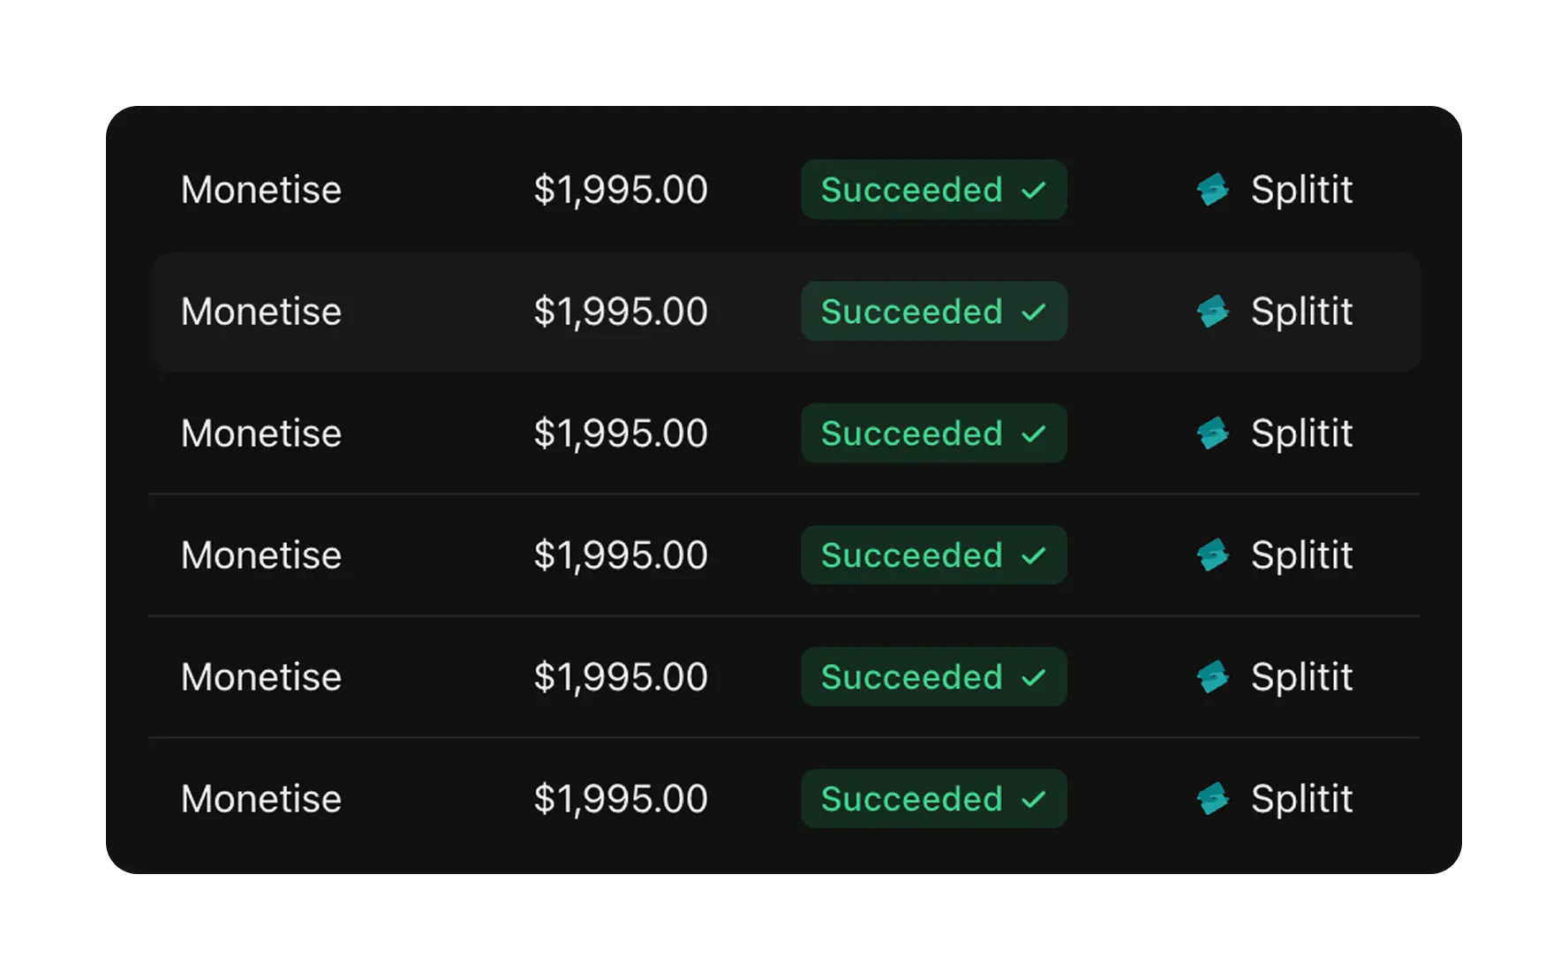This screenshot has height=980, width=1568.
Task: Click the Monetise name in the fourth row
Action: 261,555
